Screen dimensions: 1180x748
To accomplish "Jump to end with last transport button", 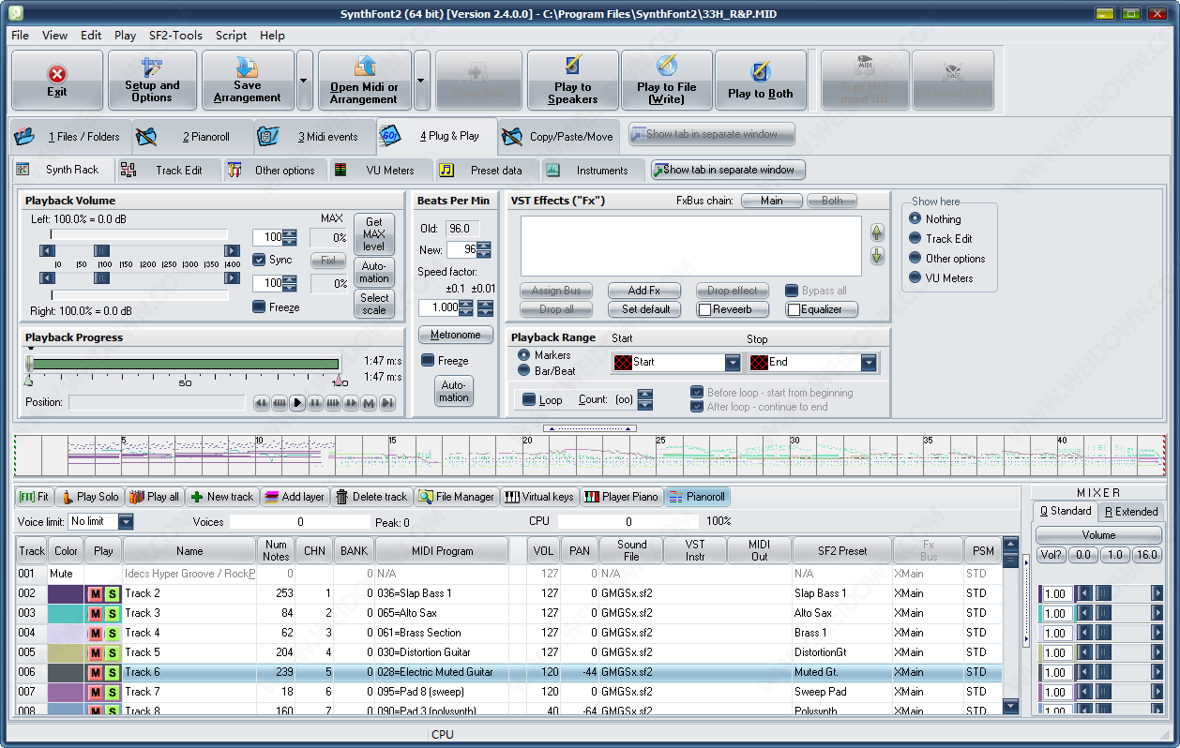I will pyautogui.click(x=386, y=403).
